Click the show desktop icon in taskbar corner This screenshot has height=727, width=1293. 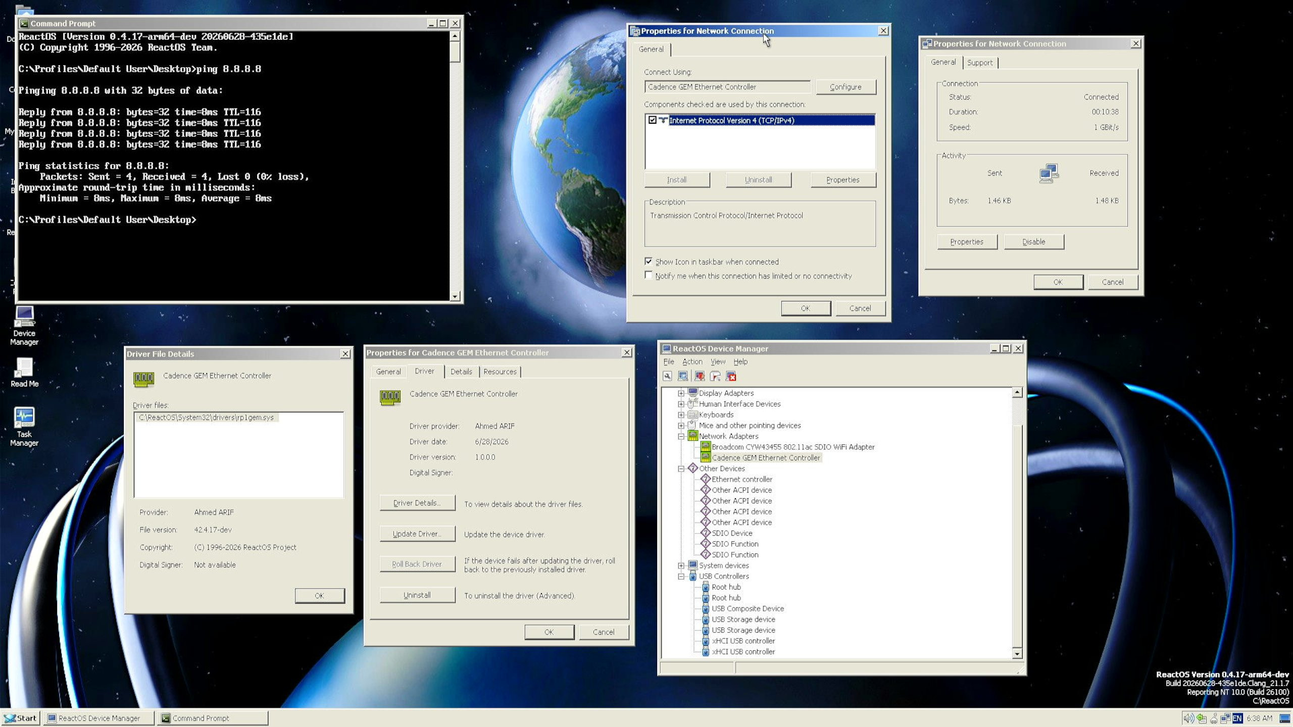pos(1284,718)
